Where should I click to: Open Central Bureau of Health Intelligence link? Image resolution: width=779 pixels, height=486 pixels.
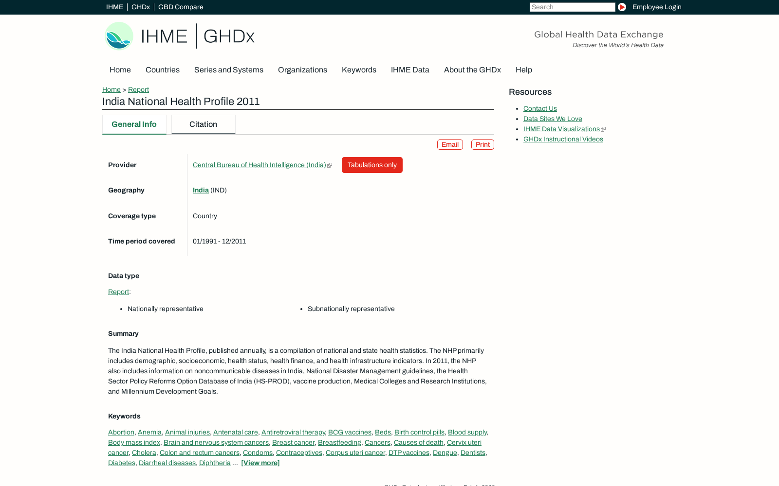click(260, 165)
